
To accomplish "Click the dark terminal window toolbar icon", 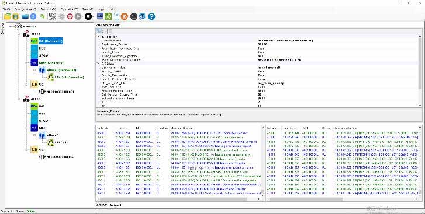I will (x=134, y=16).
